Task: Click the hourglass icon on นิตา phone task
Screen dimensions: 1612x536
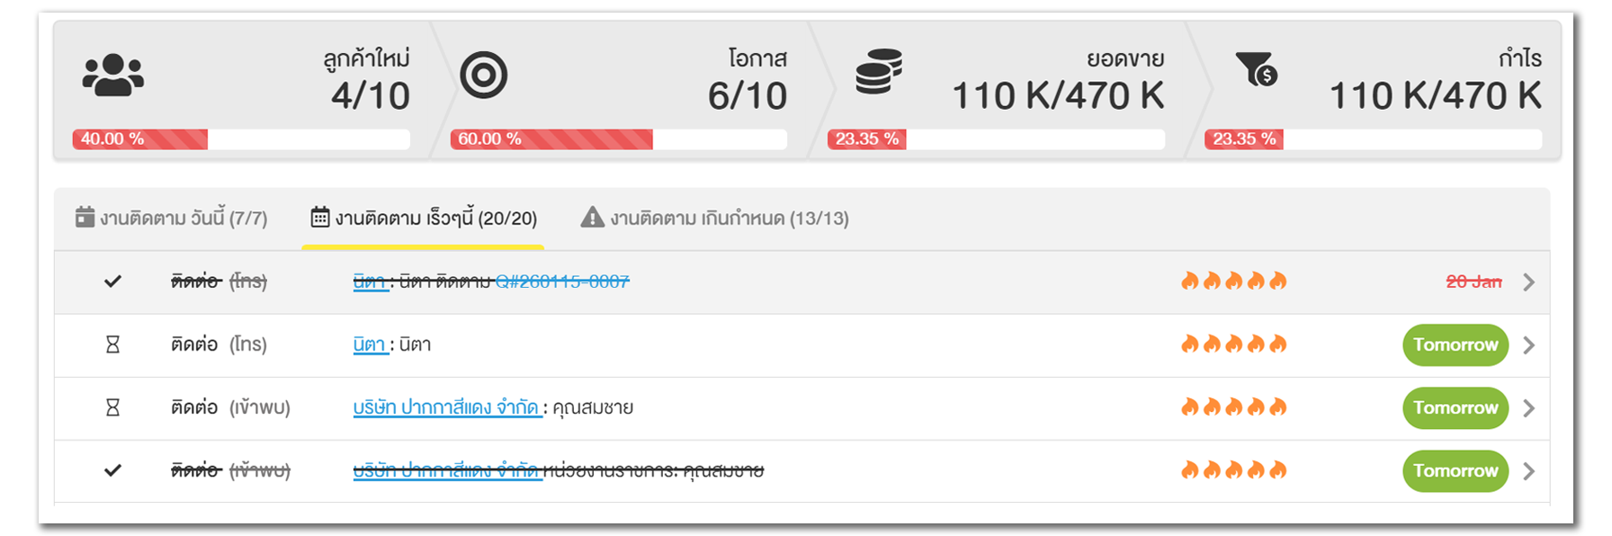Action: (x=112, y=344)
